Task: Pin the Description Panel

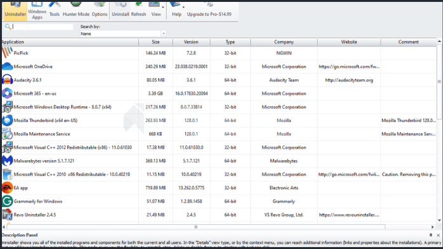Action: point(430,235)
